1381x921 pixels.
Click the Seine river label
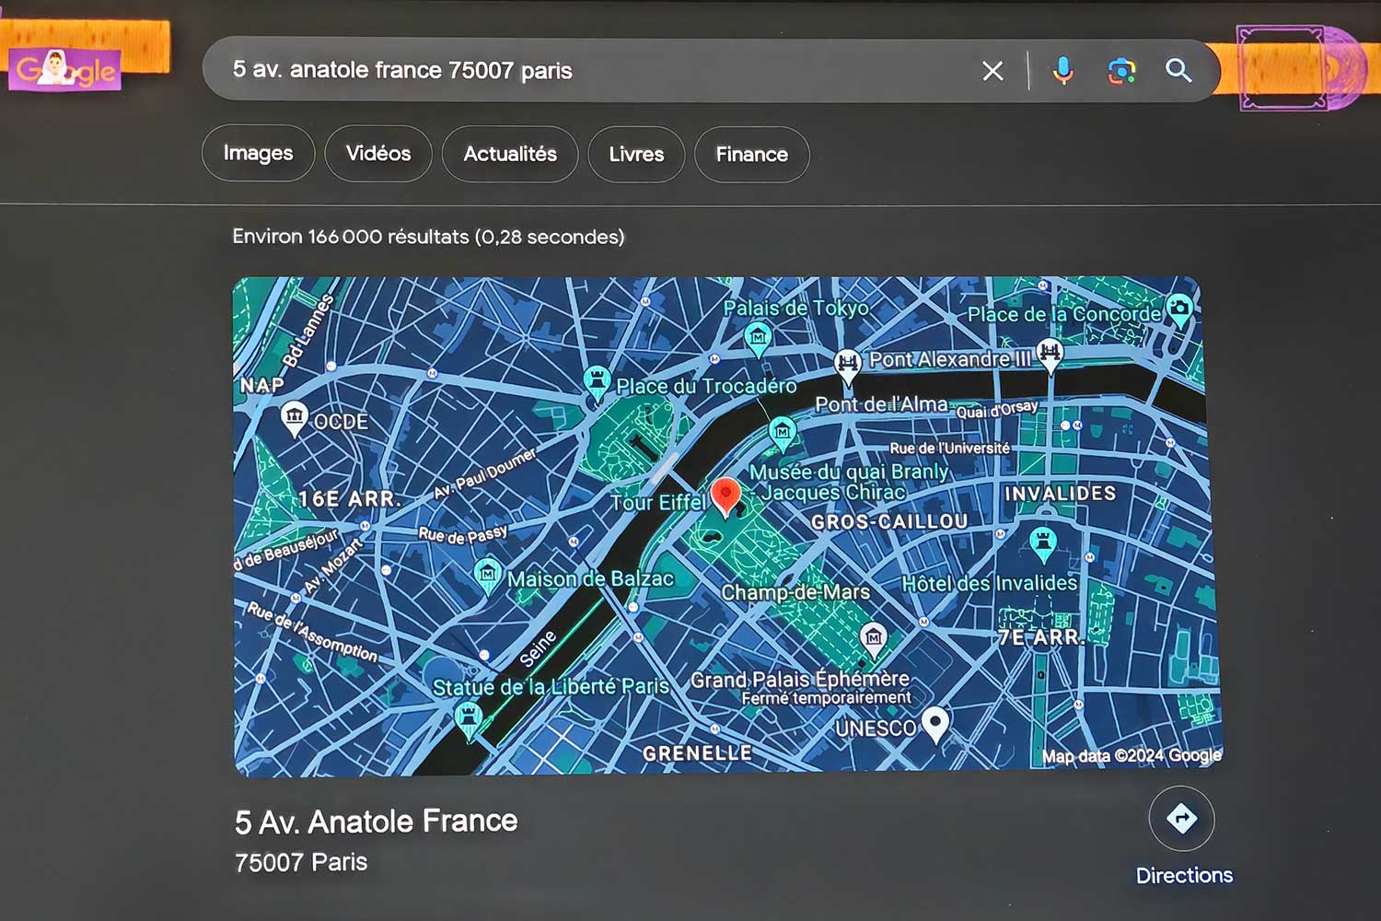[x=538, y=648]
